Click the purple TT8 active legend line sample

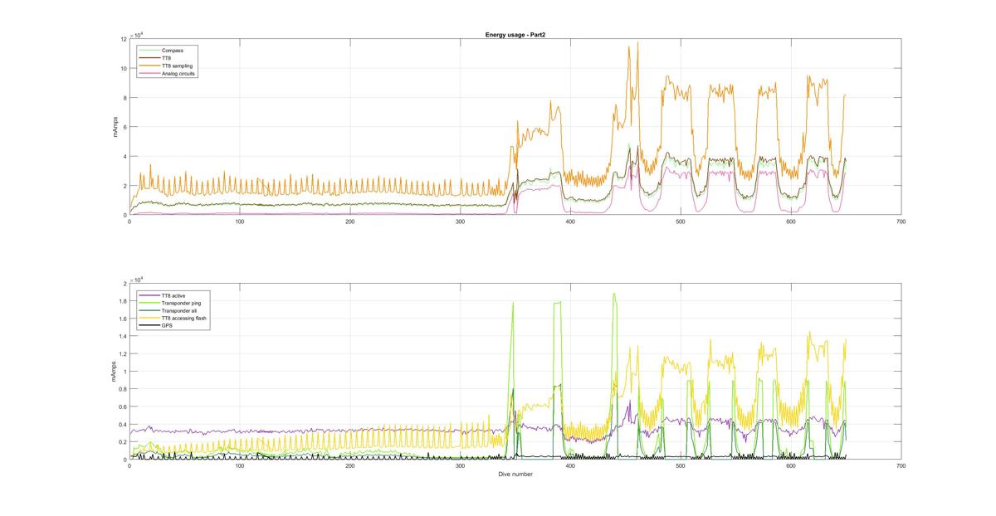point(149,295)
